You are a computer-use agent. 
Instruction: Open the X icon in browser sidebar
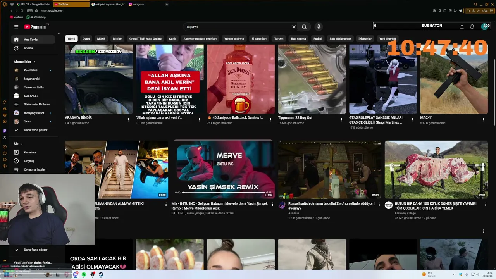(x=5, y=137)
